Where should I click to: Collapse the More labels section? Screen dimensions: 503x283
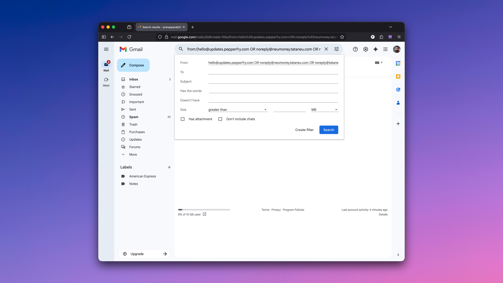pyautogui.click(x=133, y=154)
